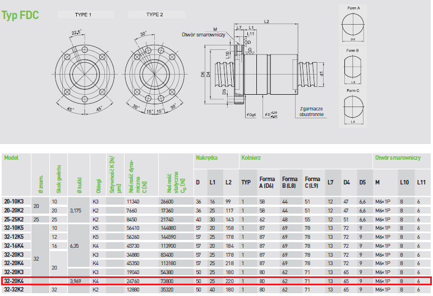Click the Kołnierz header group
433x296 pixels.
pyautogui.click(x=251, y=158)
